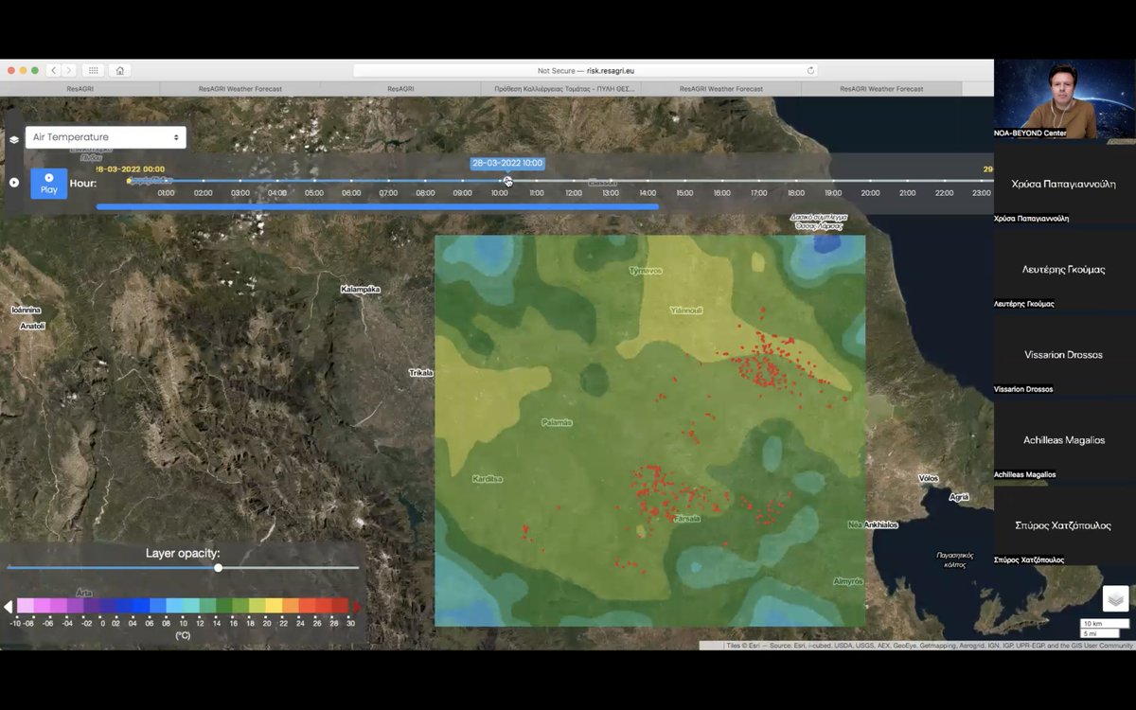Jump to 03:00 on the hour timeline
1136x710 pixels.
[240, 193]
